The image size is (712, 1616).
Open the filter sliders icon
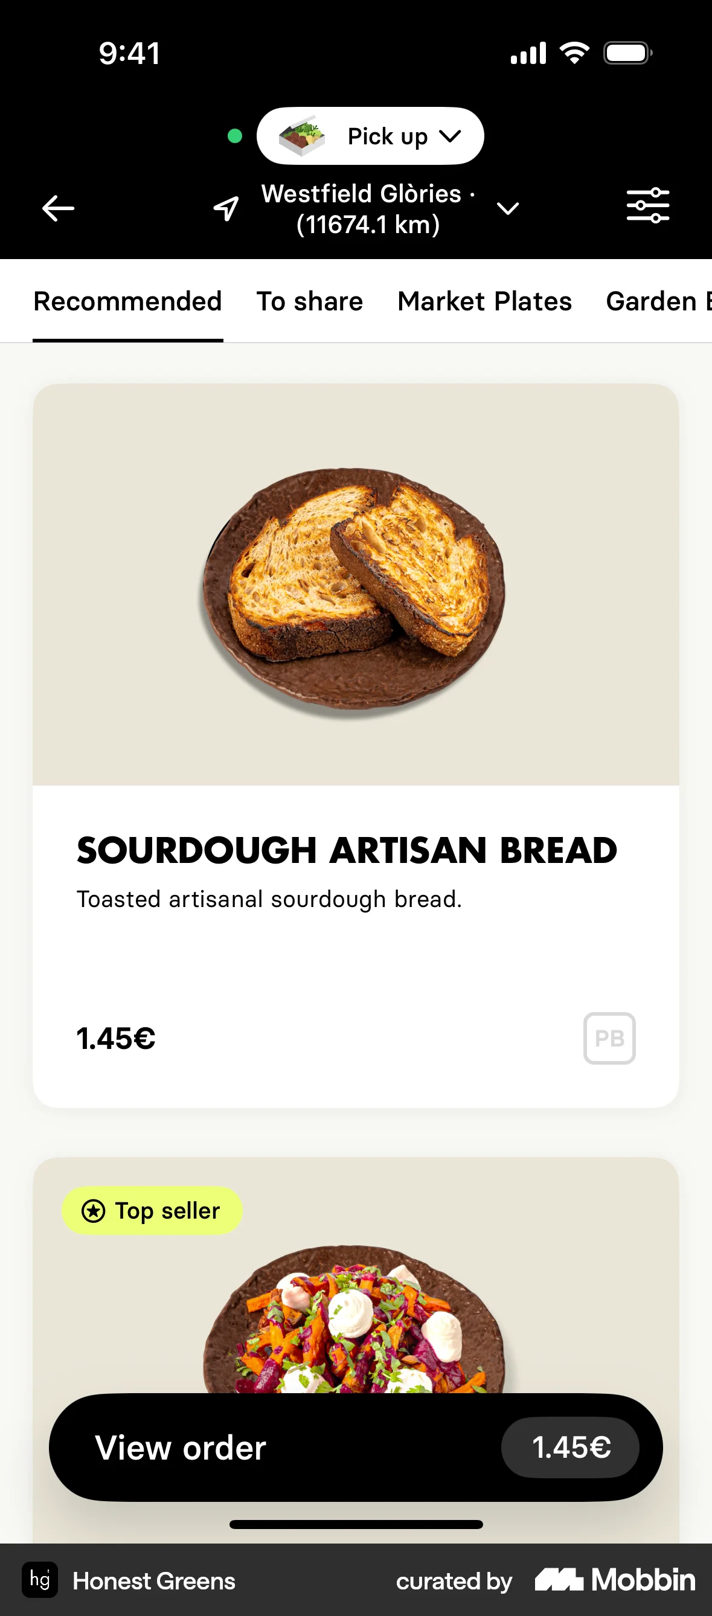(647, 206)
